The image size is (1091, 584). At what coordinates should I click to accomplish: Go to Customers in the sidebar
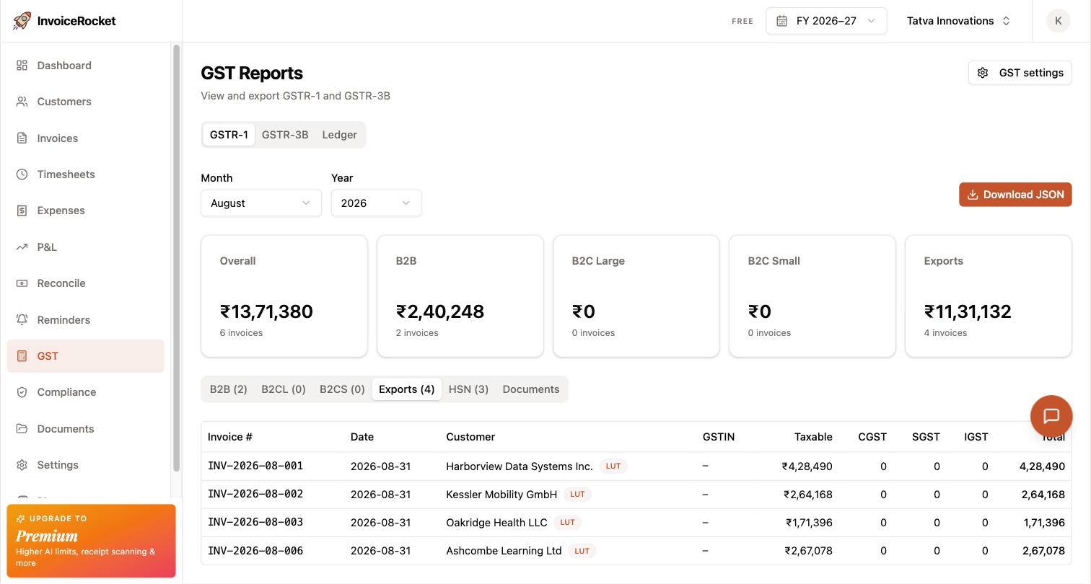[x=85, y=102]
